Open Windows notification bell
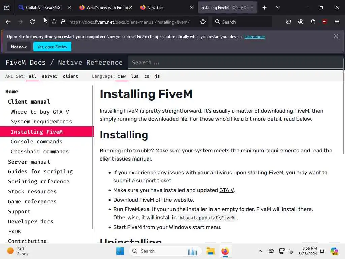The image size is (345, 259). 322,251
